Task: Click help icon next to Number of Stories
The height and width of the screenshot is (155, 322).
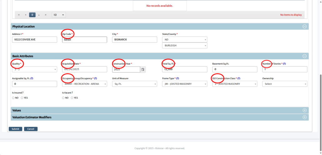Action: (x=284, y=64)
